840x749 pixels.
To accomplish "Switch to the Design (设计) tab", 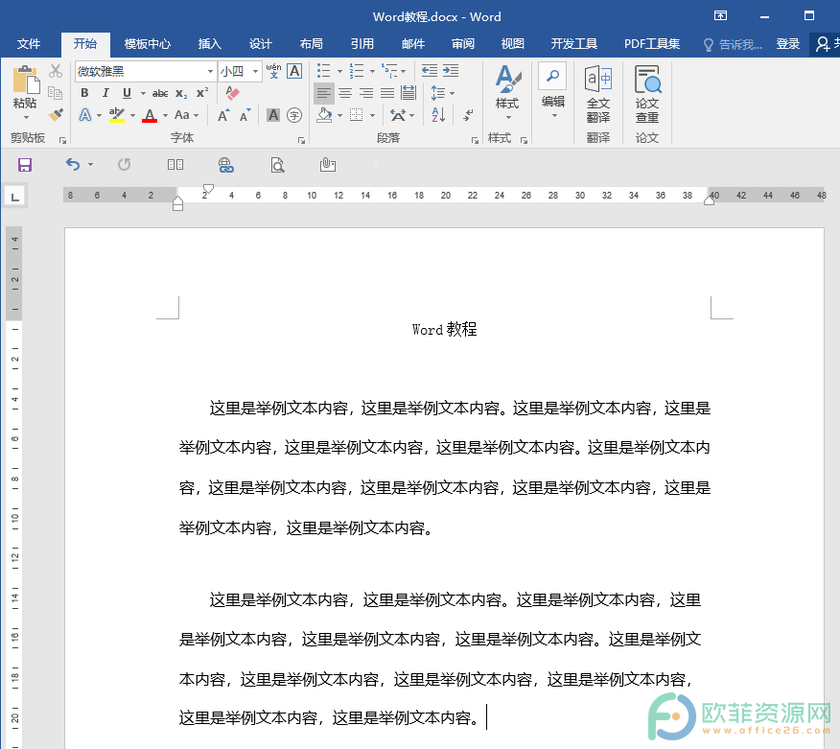I will pos(261,44).
